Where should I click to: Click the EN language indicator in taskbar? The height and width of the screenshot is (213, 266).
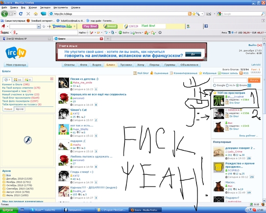point(22,210)
